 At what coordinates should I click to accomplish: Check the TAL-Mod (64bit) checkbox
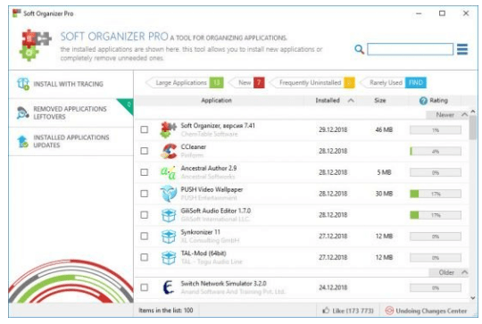pos(145,257)
